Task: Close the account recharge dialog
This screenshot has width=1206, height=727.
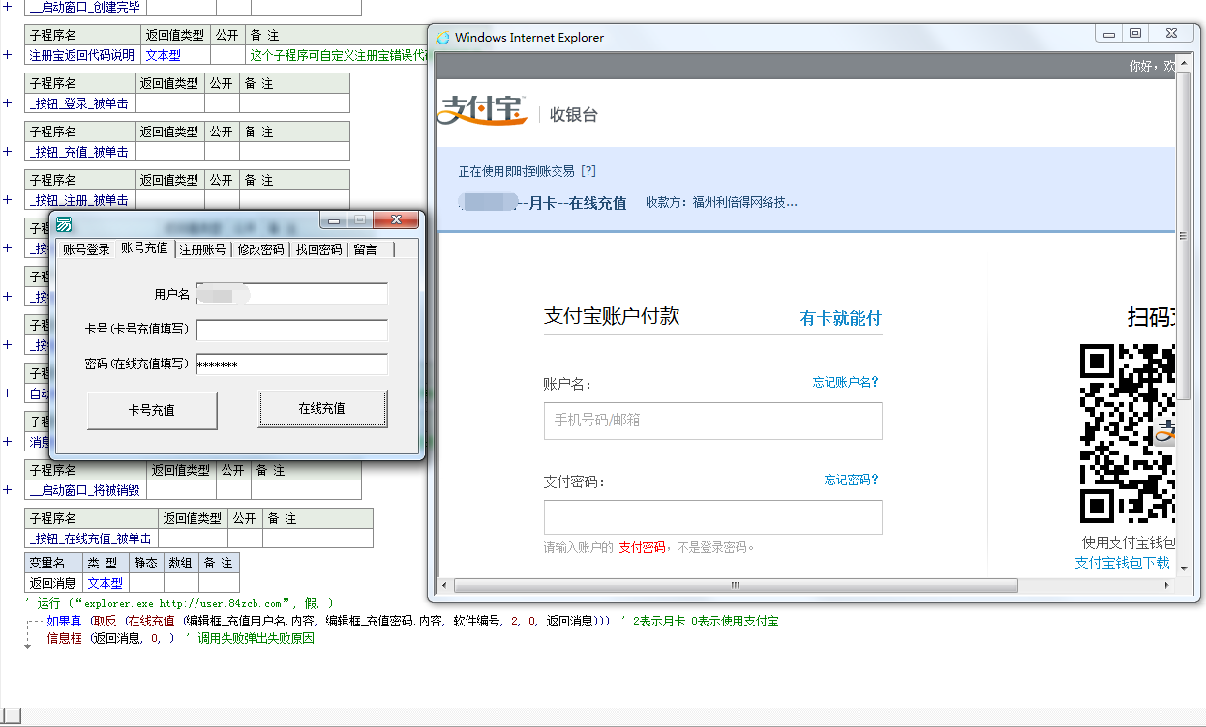Action: (395, 220)
